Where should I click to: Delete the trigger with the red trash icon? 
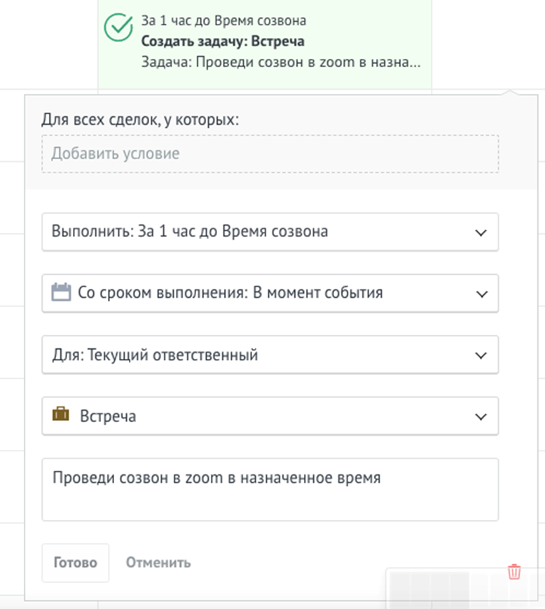pyautogui.click(x=514, y=571)
